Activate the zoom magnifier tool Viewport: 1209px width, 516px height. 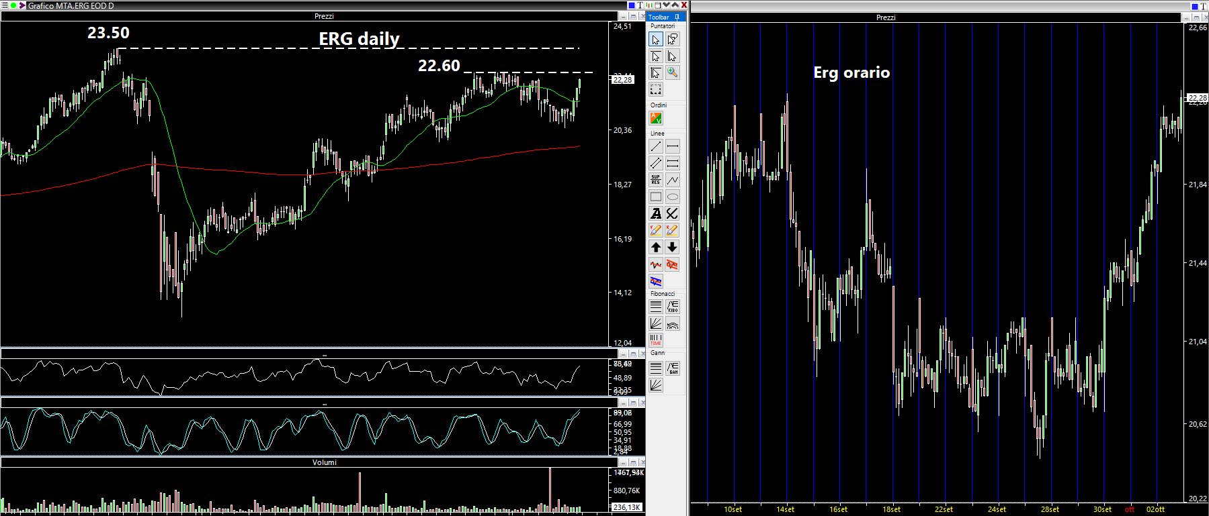click(672, 72)
